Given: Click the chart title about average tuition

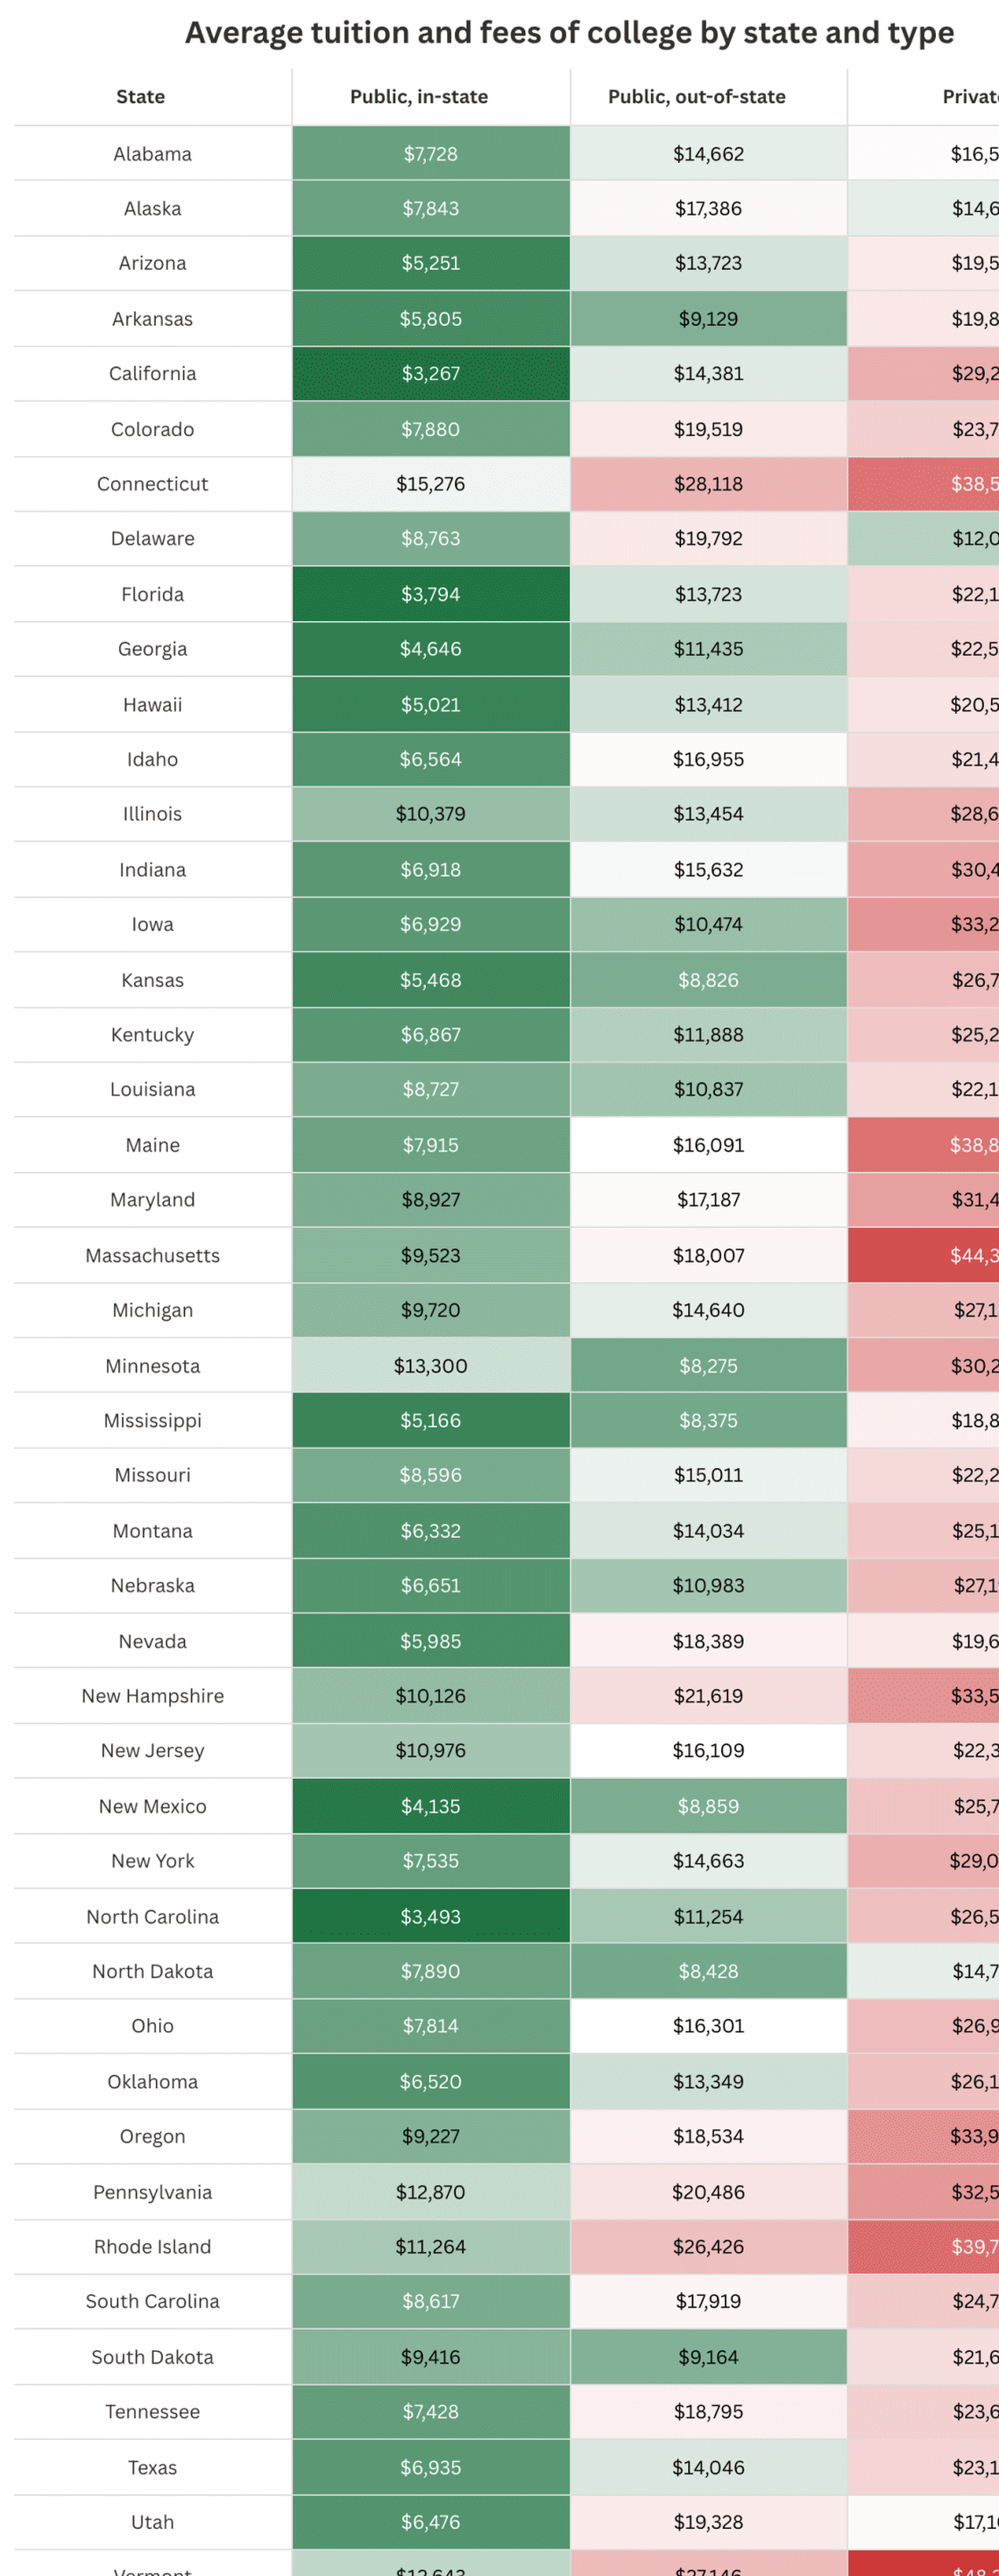Looking at the screenshot, I should pos(569,33).
